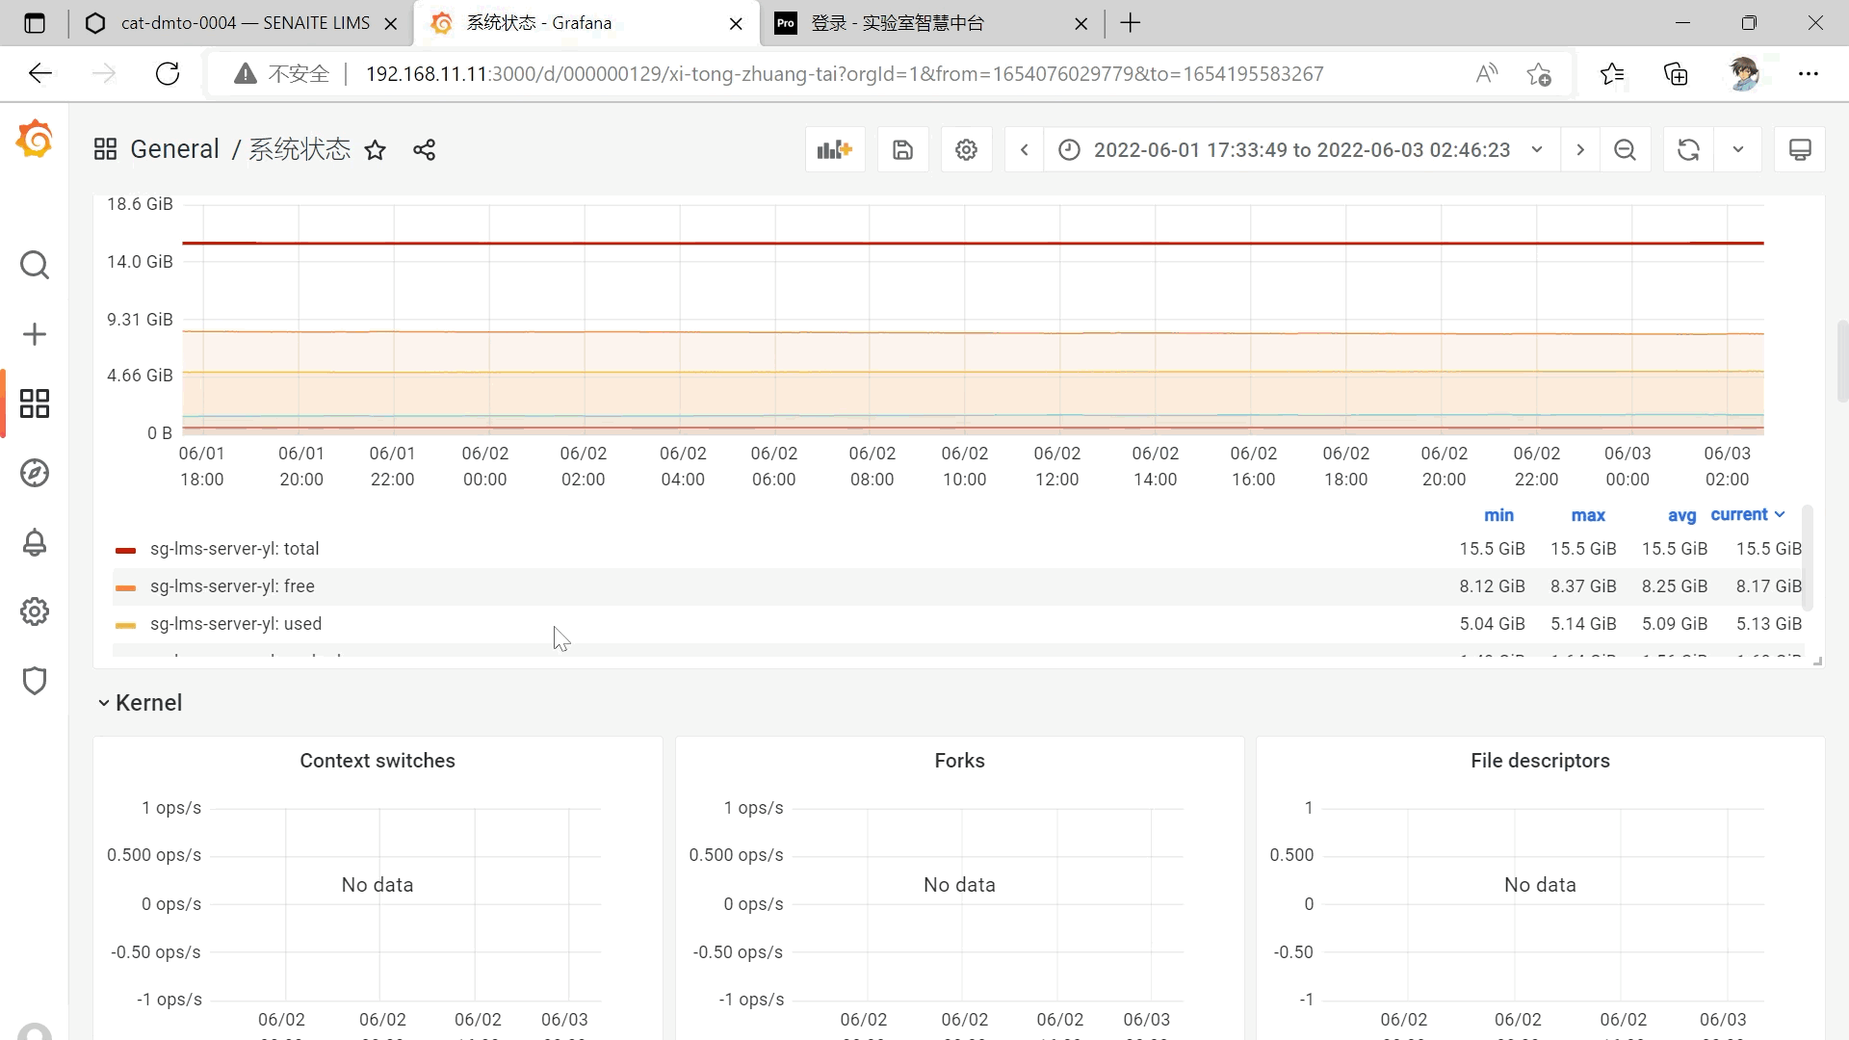This screenshot has width=1849, height=1040.
Task: Click the used series yellow color swatch
Action: point(125,625)
